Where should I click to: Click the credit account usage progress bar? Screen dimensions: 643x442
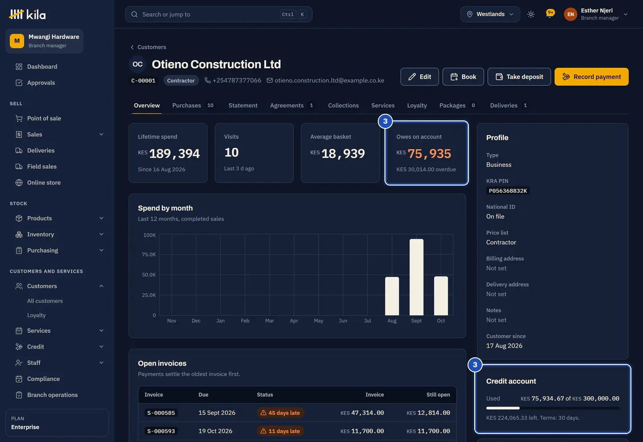click(x=553, y=408)
